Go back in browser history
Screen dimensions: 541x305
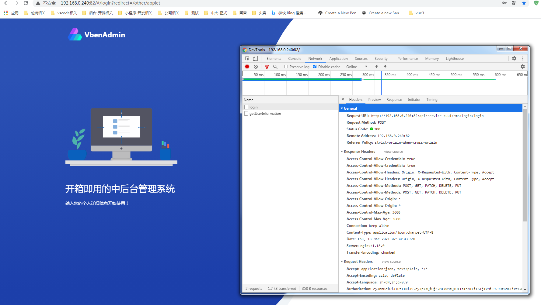[x=6, y=3]
